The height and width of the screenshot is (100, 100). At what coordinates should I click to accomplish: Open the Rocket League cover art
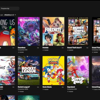pos(29,70)
